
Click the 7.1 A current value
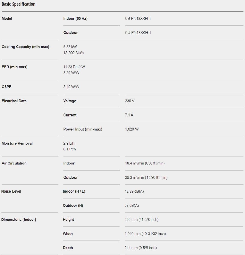point(129,115)
